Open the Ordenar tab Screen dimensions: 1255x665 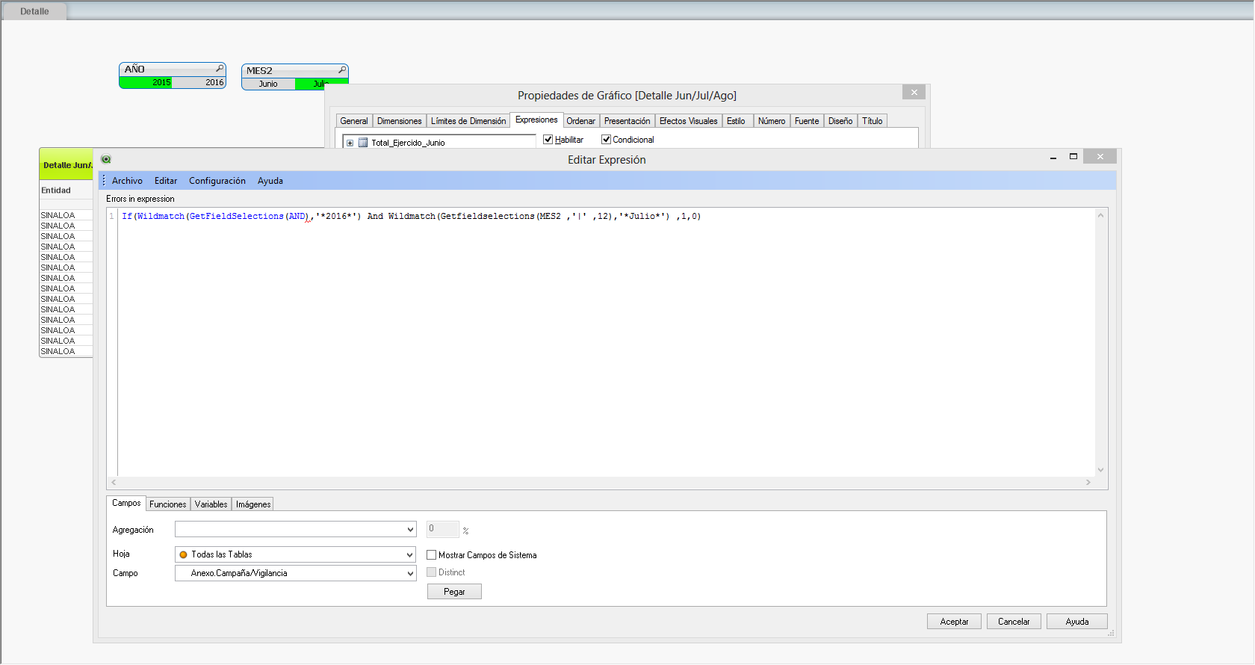(581, 121)
